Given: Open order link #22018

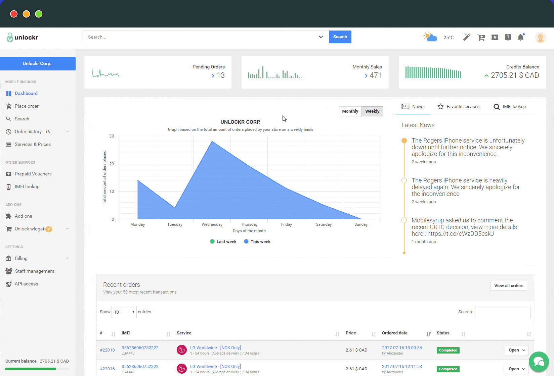Looking at the screenshot, I should point(107,350).
